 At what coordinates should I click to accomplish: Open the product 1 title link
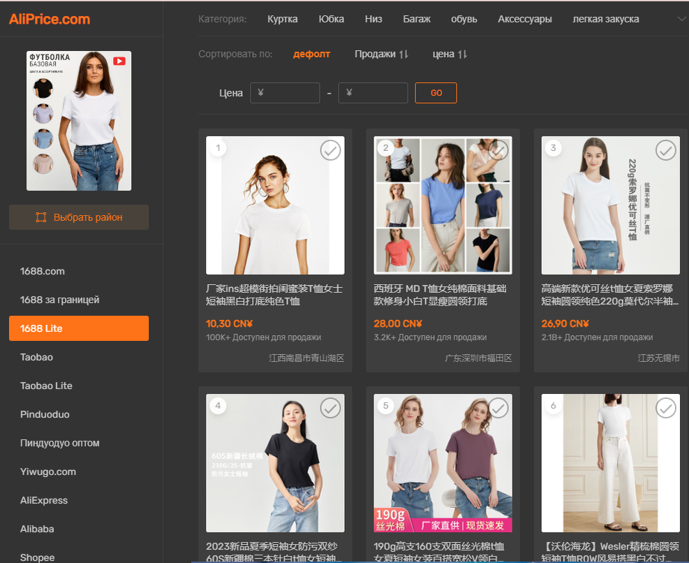click(x=274, y=295)
